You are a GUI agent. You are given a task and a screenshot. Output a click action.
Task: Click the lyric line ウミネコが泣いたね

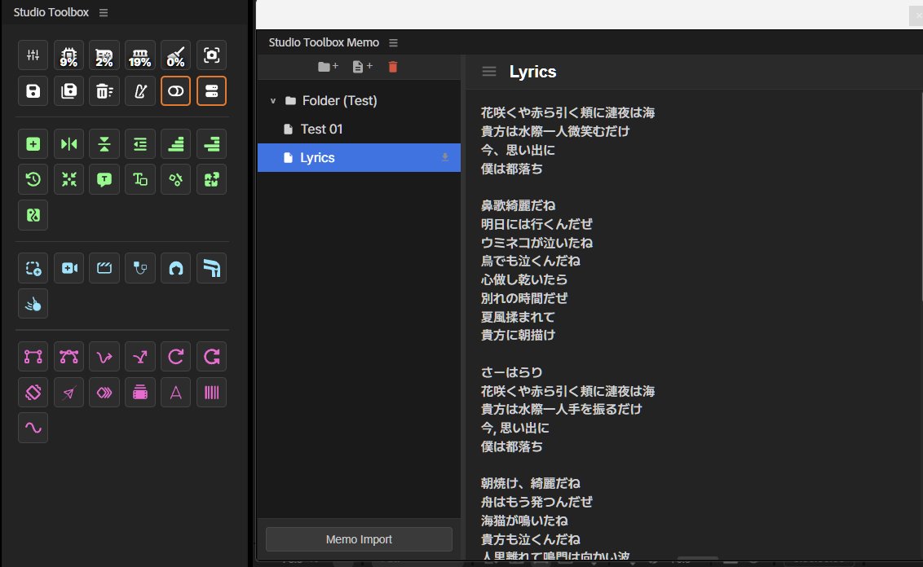click(x=537, y=243)
